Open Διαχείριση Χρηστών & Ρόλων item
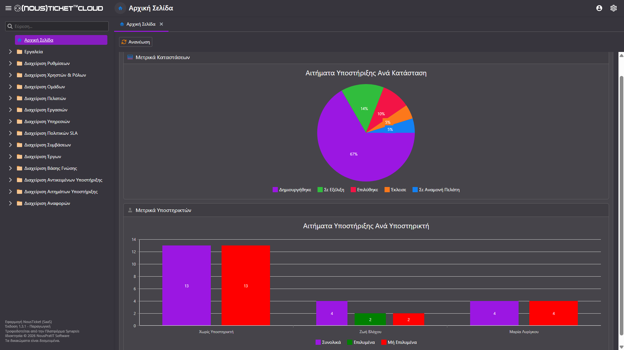 point(55,75)
